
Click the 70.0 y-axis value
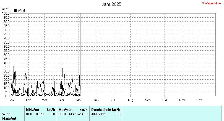point(6,38)
